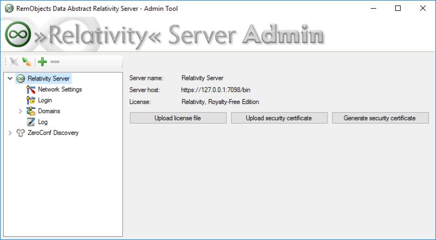Click the connect server toolbar icon
Screen dimensions: 436x240
click(26, 61)
